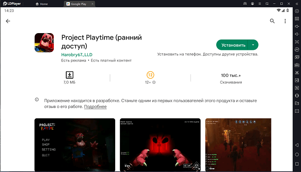Open LDPlayer hamburger menu
This screenshot has height=172, width=301.
coord(260,3)
